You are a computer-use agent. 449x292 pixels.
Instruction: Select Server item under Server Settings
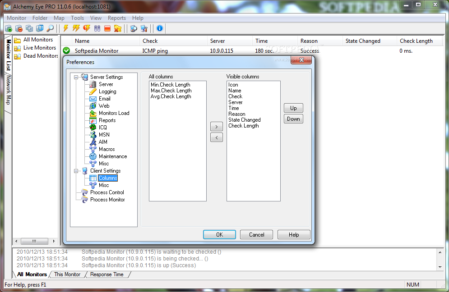coord(106,84)
